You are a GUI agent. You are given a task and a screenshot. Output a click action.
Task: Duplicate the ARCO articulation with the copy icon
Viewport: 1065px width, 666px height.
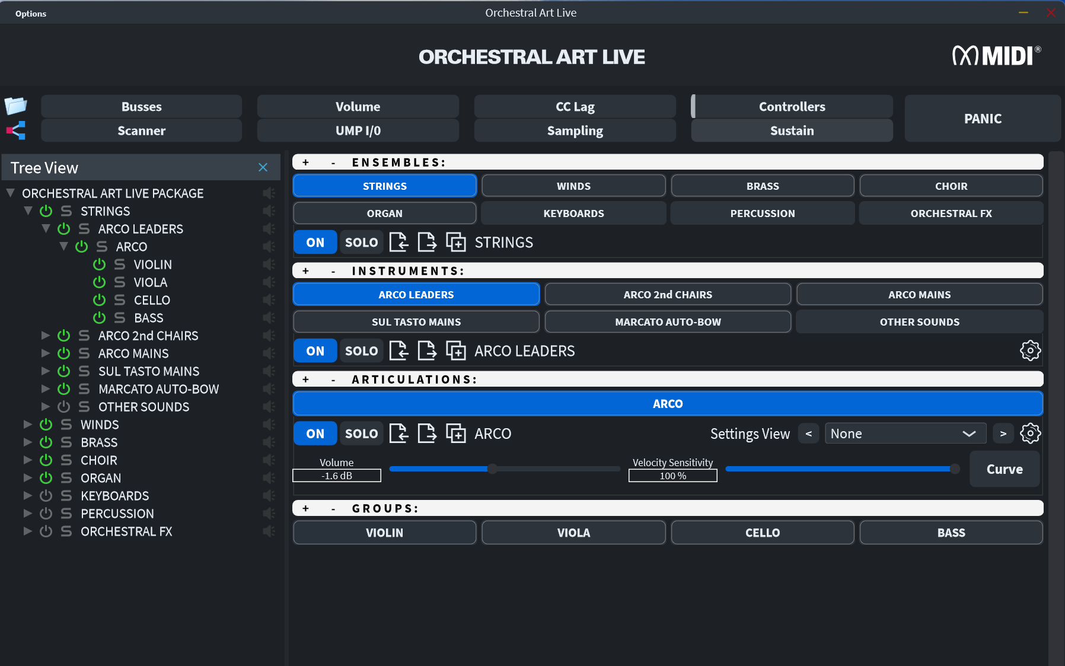(x=457, y=433)
